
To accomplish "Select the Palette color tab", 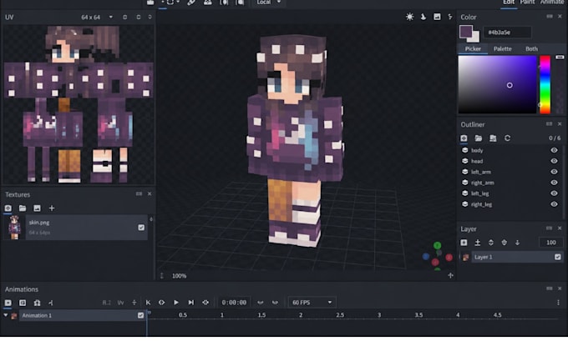I will coord(503,49).
